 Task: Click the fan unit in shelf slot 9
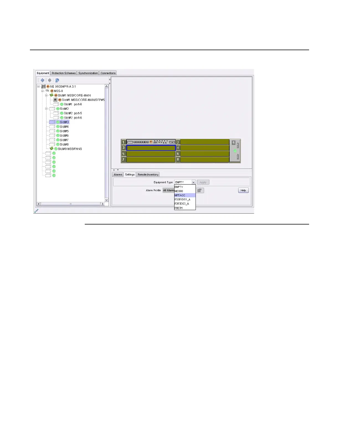tap(235, 151)
